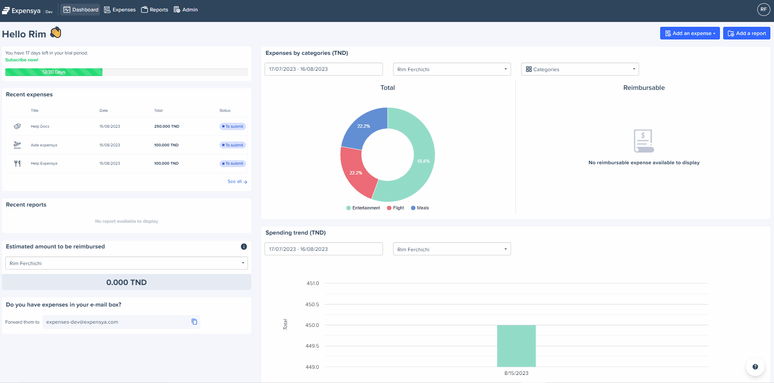Screen dimensions: 774x383
Task: Click the Spending trend date range field
Action: click(x=324, y=249)
